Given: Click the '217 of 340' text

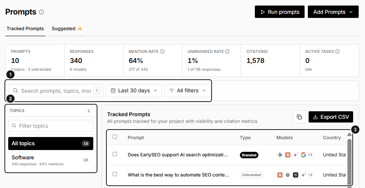Looking at the screenshot, I should pos(138,69).
